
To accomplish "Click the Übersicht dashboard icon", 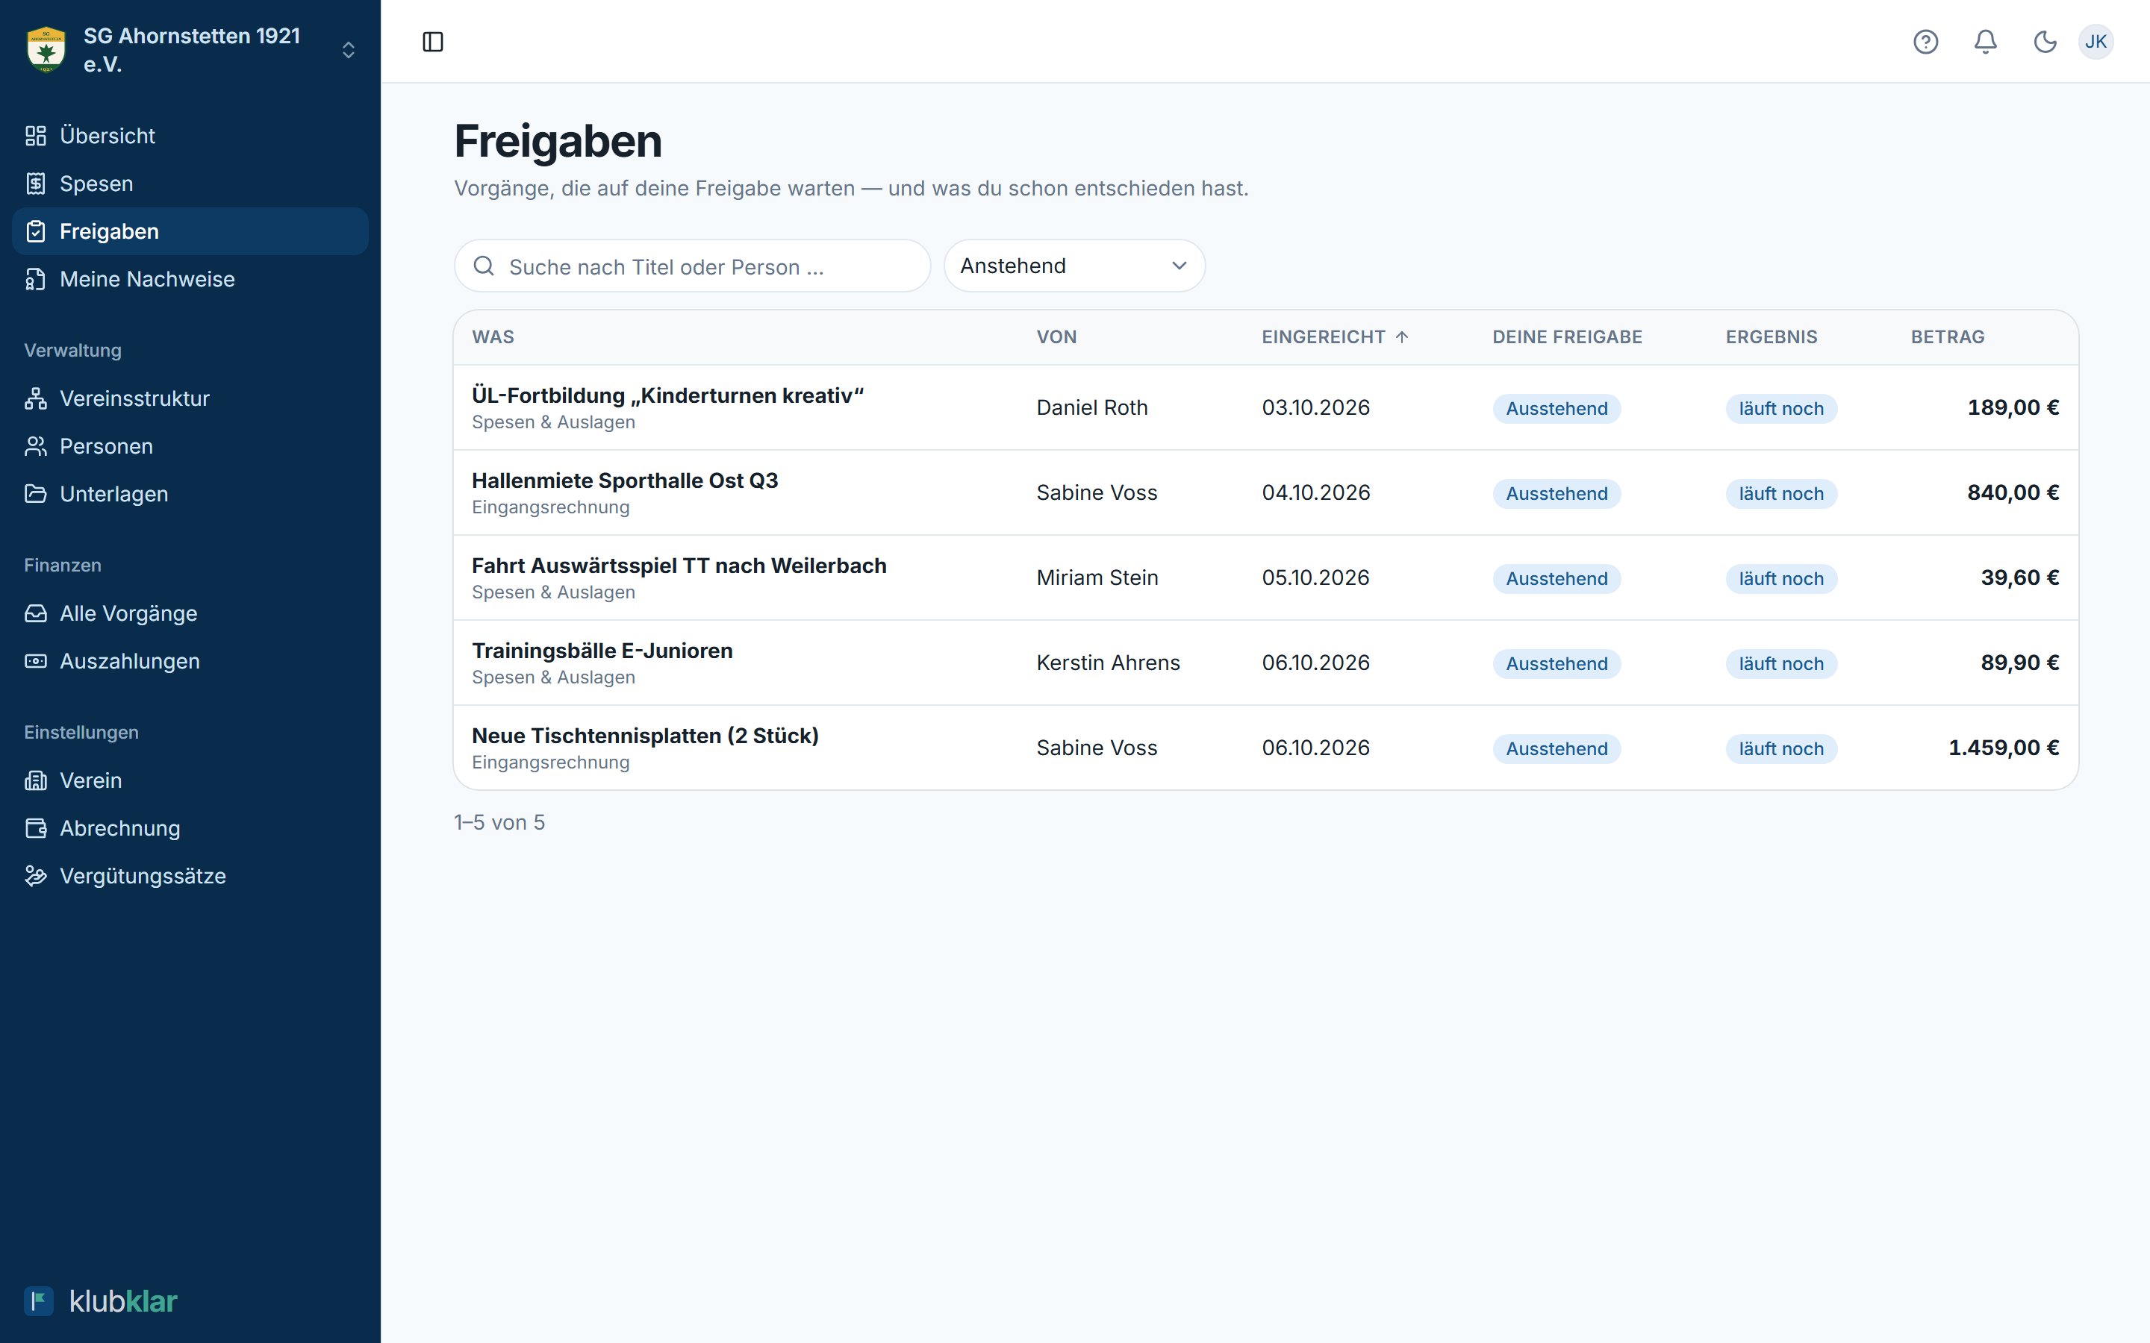I will coord(36,136).
